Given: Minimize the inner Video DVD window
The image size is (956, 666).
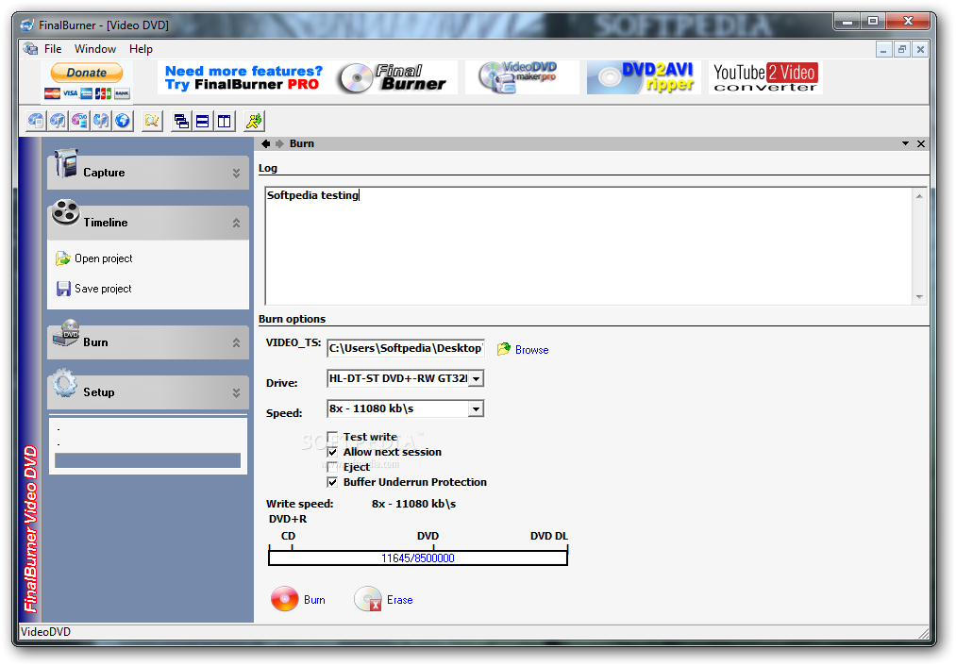Looking at the screenshot, I should (x=883, y=49).
